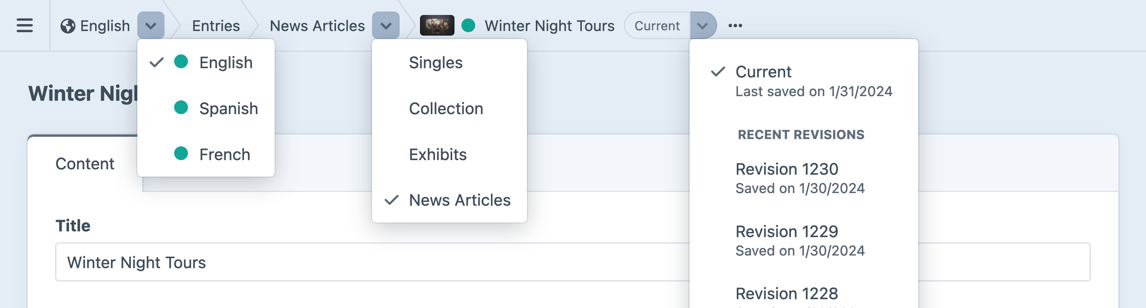Choose Singles from the section menu
Image resolution: width=1146 pixels, height=308 pixels.
pyautogui.click(x=436, y=63)
